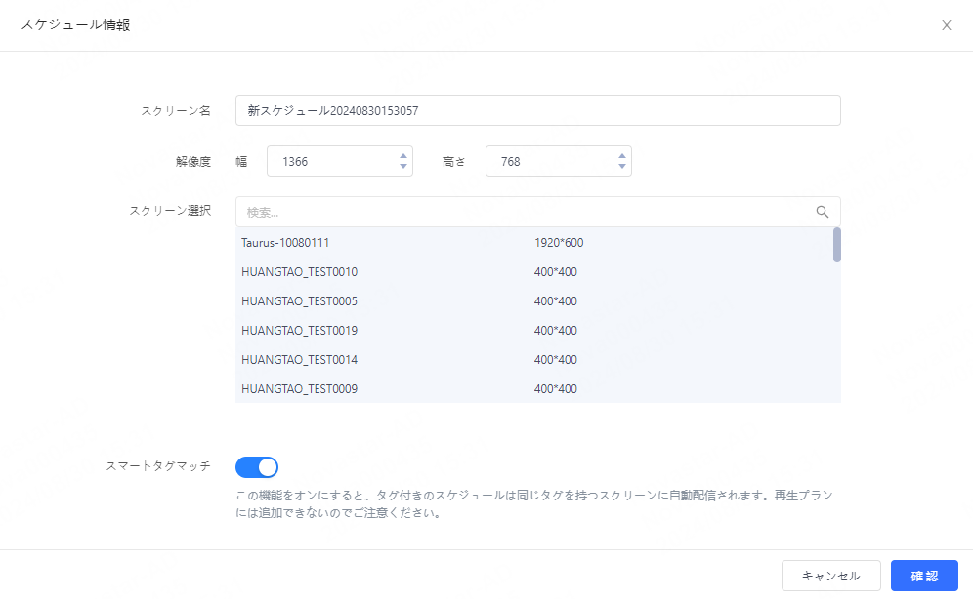This screenshot has height=599, width=973.
Task: Click the 高さ height input showing 768
Action: pyautogui.click(x=549, y=162)
